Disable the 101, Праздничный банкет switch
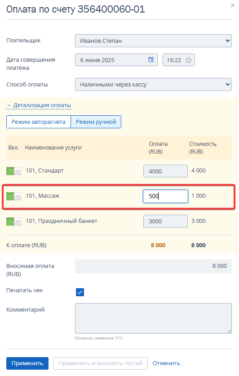 (x=14, y=222)
